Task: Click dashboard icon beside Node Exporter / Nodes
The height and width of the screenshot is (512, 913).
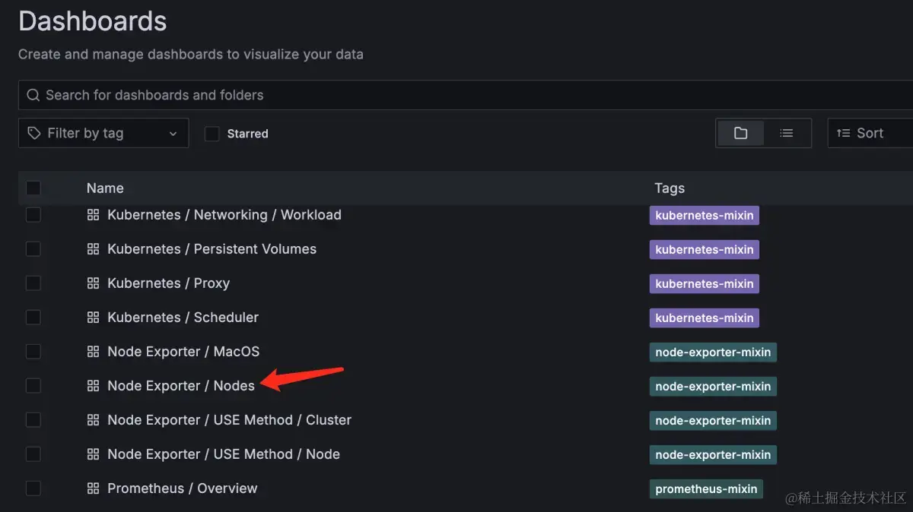Action: (94, 386)
